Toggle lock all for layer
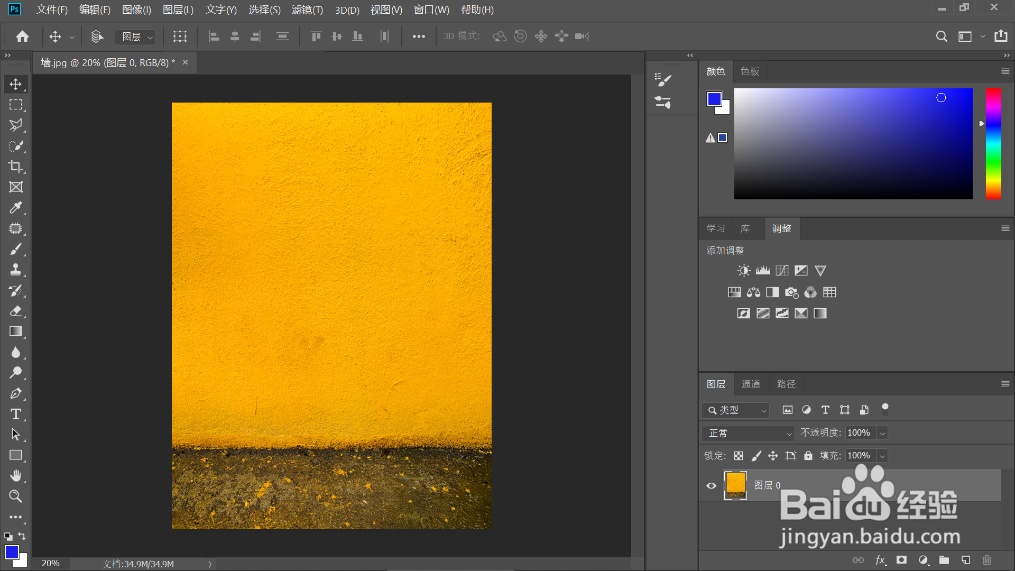 808,456
